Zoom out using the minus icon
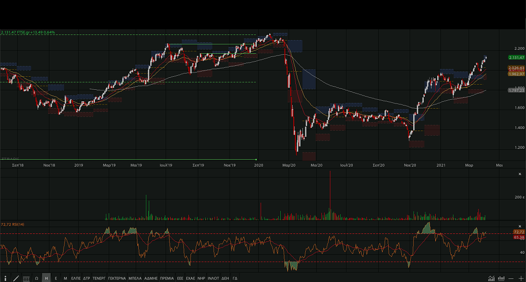Screen dimensions: 526x282 511,278
